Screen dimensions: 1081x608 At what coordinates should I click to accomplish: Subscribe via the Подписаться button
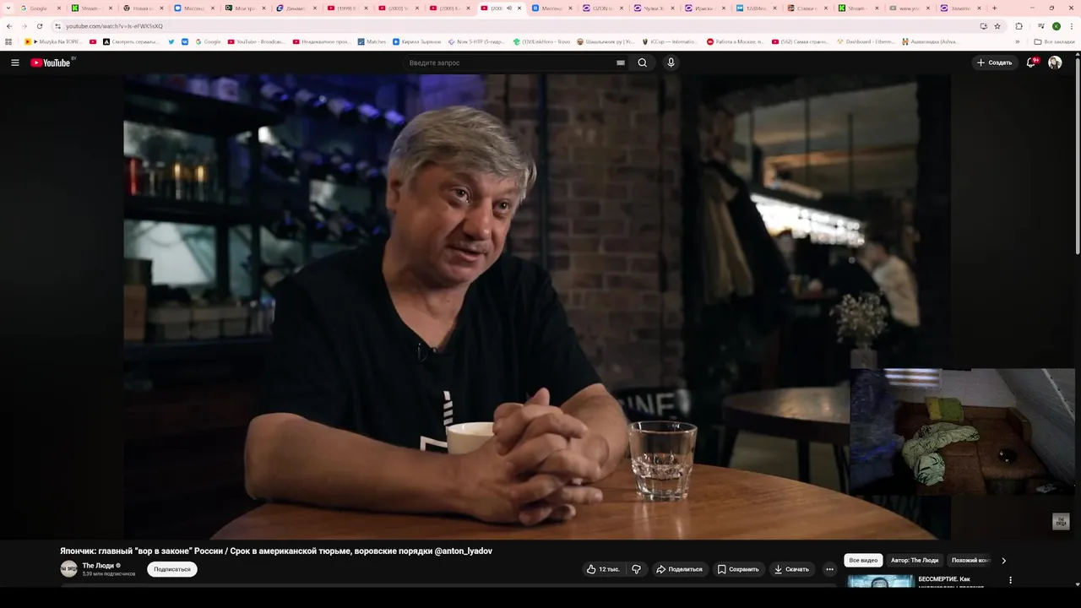172,569
